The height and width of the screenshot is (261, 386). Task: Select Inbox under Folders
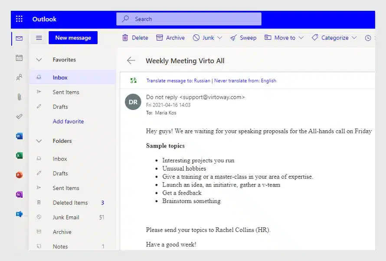click(x=72, y=159)
